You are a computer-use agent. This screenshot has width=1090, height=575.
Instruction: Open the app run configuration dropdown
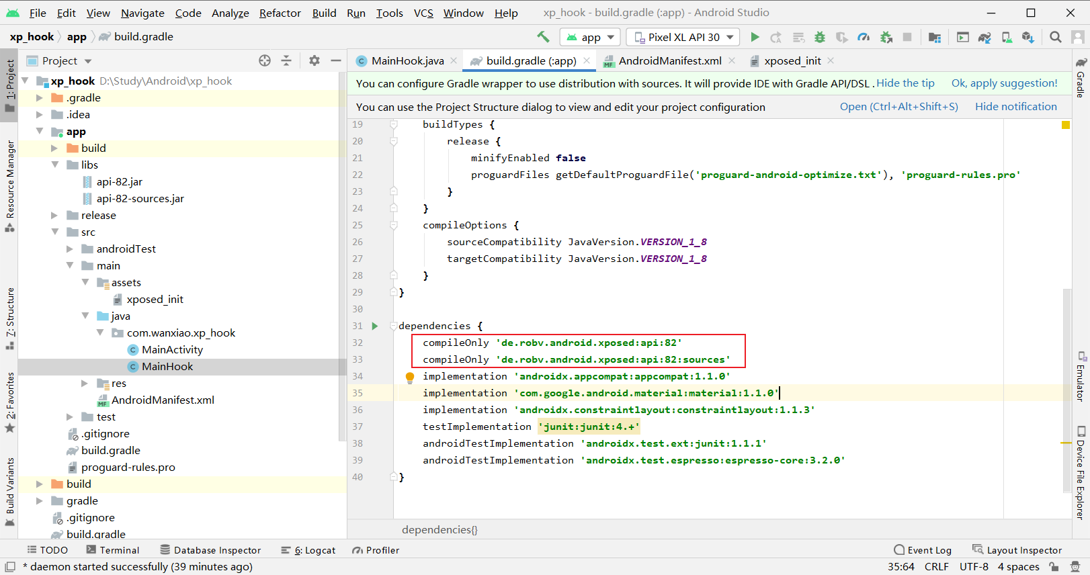pos(591,37)
